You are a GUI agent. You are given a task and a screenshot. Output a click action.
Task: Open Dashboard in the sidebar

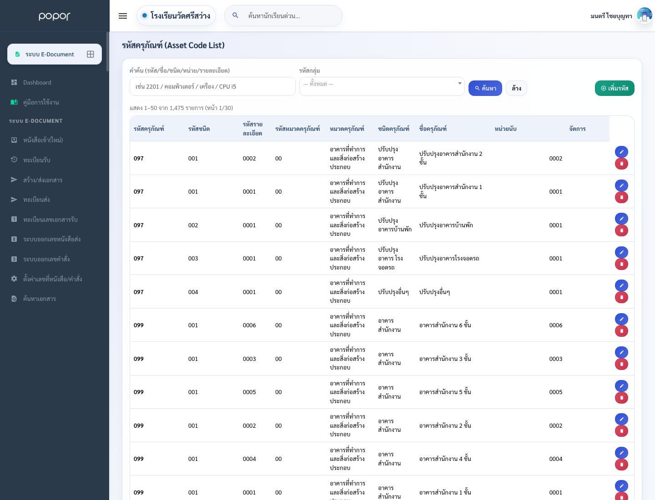37,82
